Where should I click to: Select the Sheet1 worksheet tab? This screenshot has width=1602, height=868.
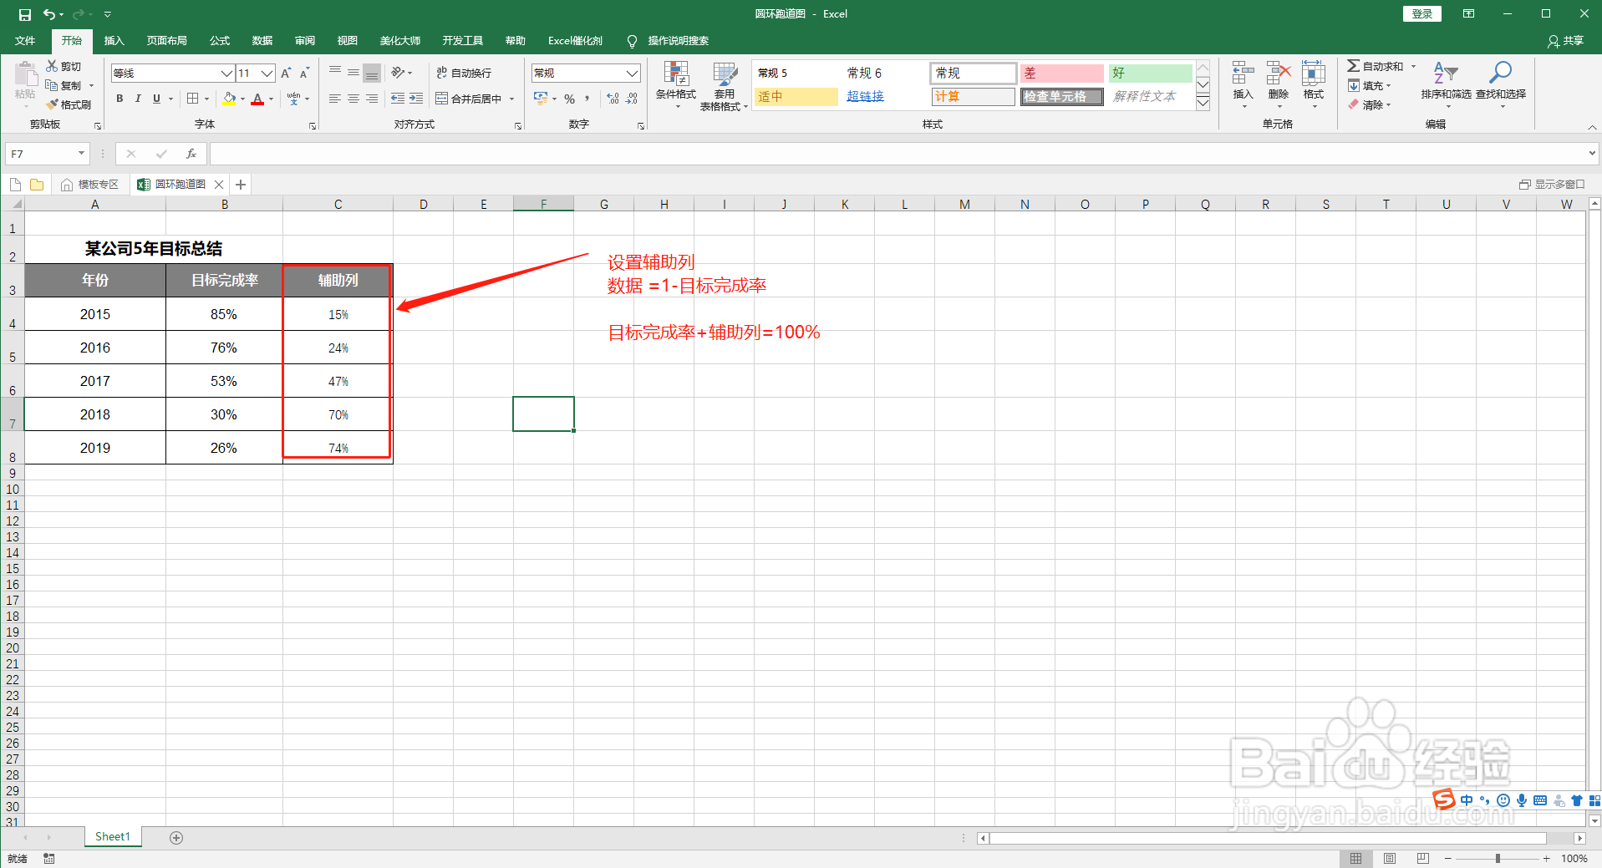[x=113, y=836]
